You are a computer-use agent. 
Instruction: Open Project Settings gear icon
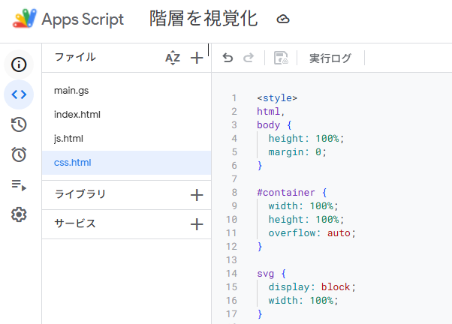coord(20,215)
